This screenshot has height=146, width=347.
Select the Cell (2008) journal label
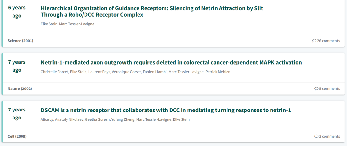(17, 136)
